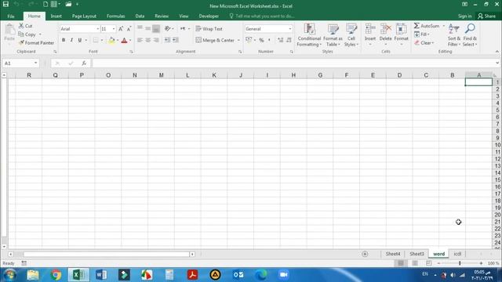Increase font size with the large A

(x=121, y=29)
